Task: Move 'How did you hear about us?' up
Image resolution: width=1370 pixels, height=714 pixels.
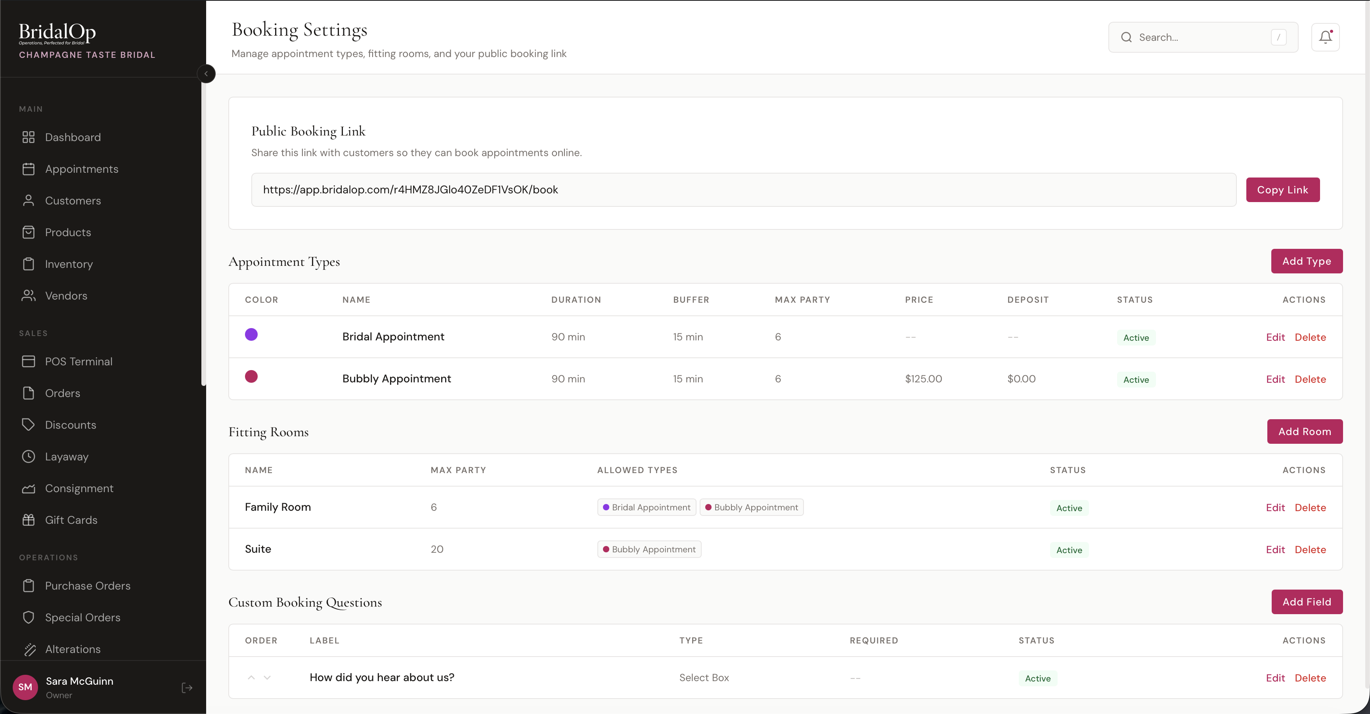Action: pos(251,677)
